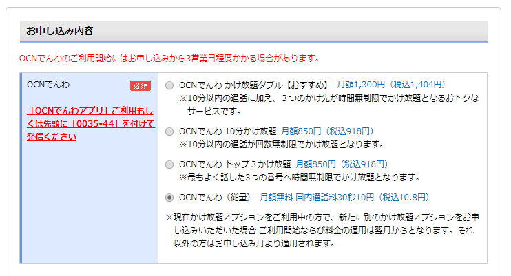
Task: Select OCNでんわ 10分かけ放題 radio button
Action: click(169, 131)
